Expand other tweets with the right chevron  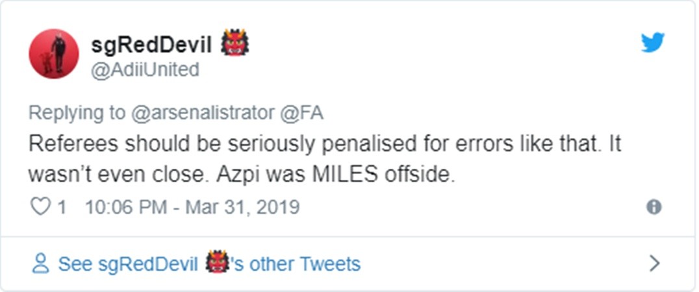[655, 263]
